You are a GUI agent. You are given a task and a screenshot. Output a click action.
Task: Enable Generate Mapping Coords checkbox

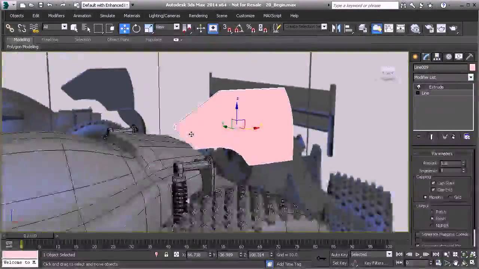tap(418, 235)
